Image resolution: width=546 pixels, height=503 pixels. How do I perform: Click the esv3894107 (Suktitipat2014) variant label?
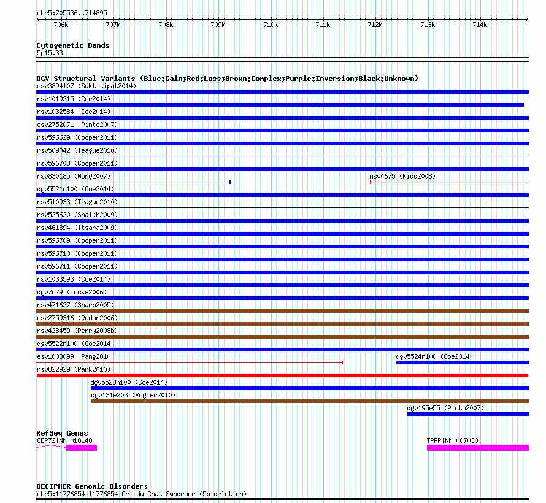[x=87, y=86]
